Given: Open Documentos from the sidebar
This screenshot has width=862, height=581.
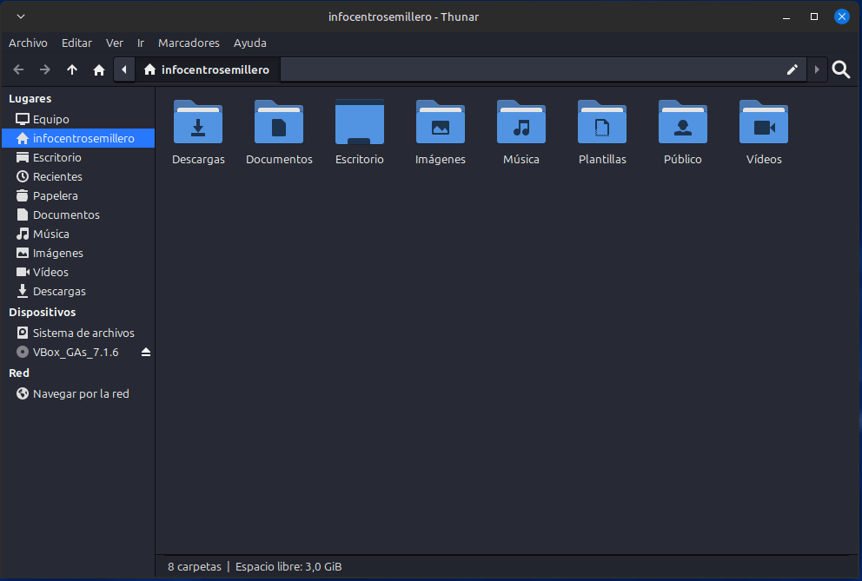Looking at the screenshot, I should [x=78, y=215].
